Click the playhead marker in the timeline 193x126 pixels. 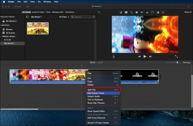coord(82,66)
